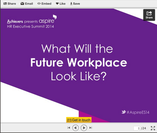The image size is (157, 133).
Task: Go to the previous slide
Action: click(x=76, y=128)
